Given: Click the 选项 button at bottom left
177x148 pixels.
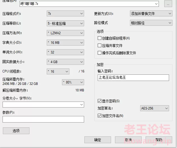Looking at the screenshot, I should [16, 131].
